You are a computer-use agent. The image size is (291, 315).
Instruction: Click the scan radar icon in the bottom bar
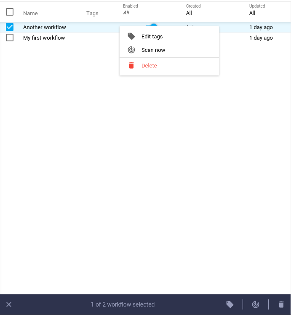(256, 304)
